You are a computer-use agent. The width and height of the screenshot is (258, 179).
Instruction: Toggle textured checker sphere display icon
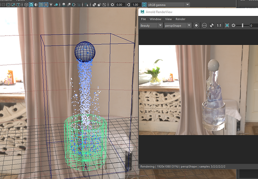point(46,5)
